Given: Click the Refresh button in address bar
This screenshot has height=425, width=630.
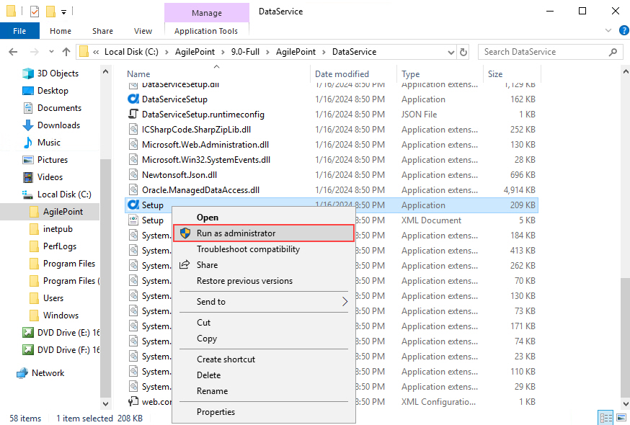Looking at the screenshot, I should click(463, 52).
